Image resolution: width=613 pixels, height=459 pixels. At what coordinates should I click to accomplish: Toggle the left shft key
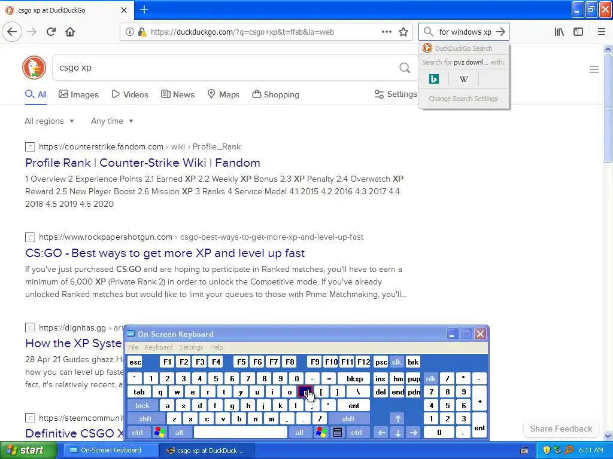[x=145, y=419]
